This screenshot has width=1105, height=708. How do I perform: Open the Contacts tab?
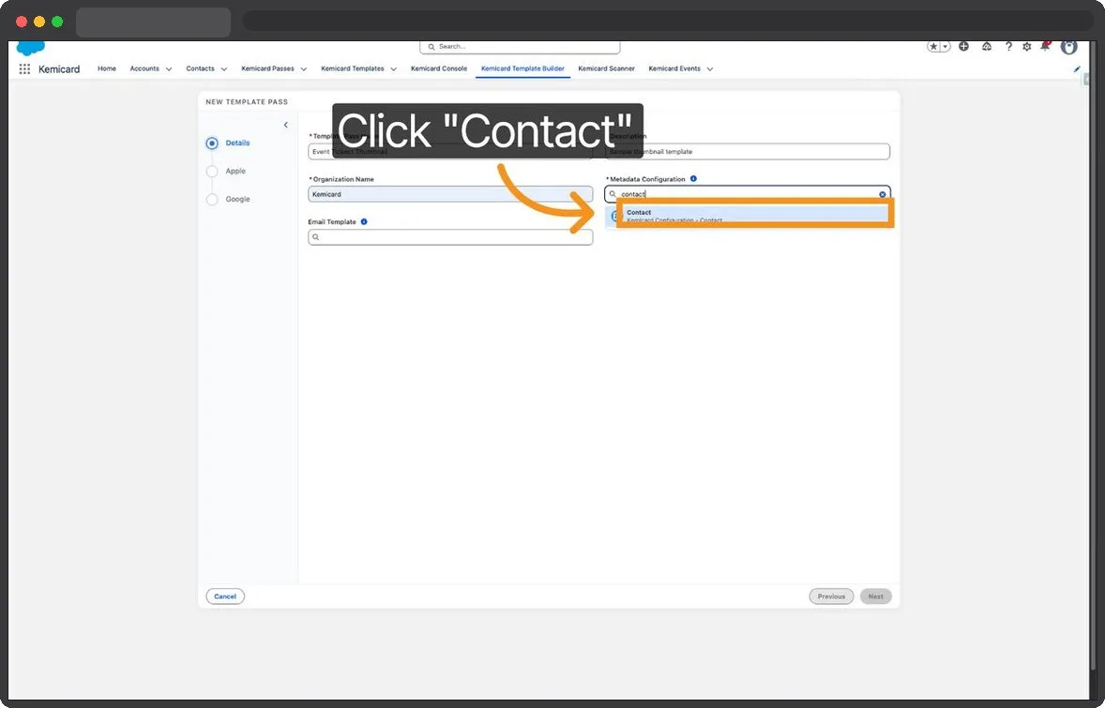pyautogui.click(x=200, y=68)
